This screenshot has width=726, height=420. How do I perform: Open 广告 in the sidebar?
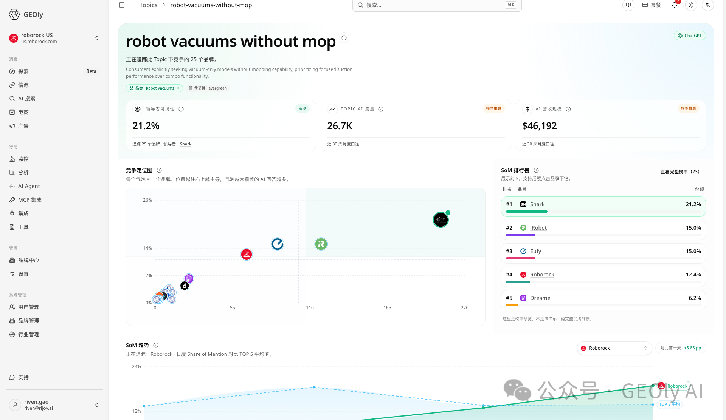click(54, 126)
